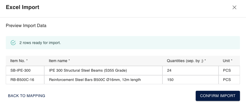Click the PCS unit for reinforcement bars row
Viewport: 246px width, 105px height.
coord(229,80)
